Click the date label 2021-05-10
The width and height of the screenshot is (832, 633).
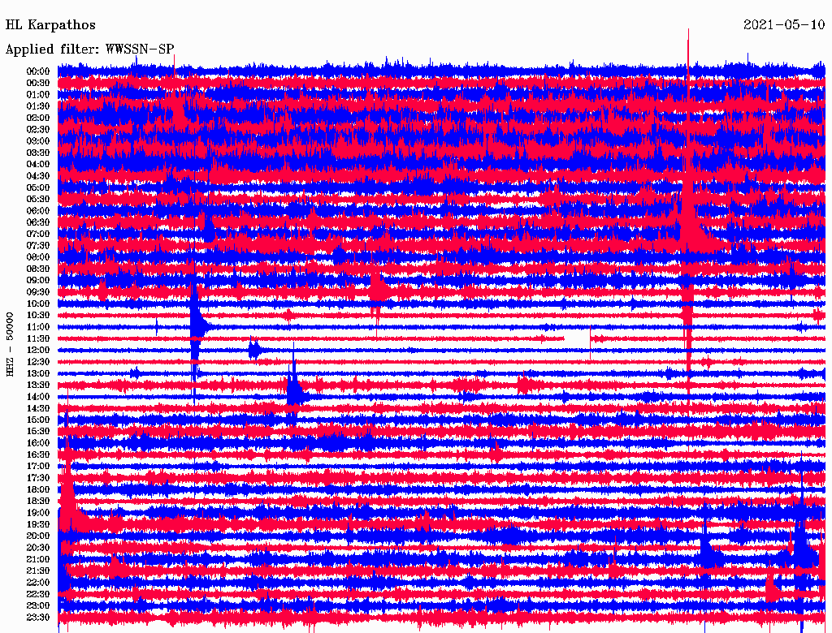tap(784, 25)
